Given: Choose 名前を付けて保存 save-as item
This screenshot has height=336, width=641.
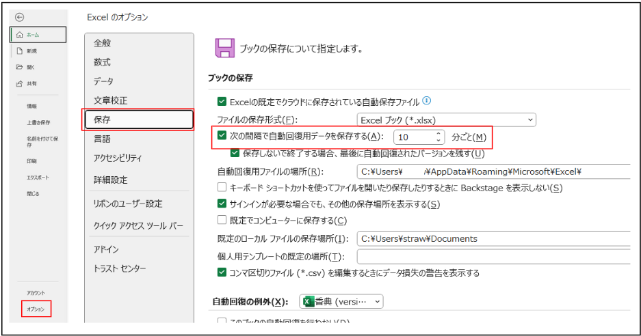Looking at the screenshot, I should coord(42,141).
